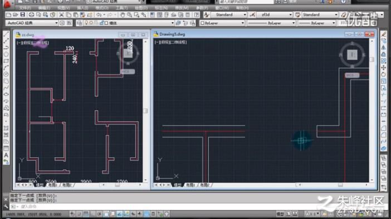Image resolution: width=391 pixels, height=219 pixels.
Task: Open the ByLayer color control
Action: pos(222,23)
